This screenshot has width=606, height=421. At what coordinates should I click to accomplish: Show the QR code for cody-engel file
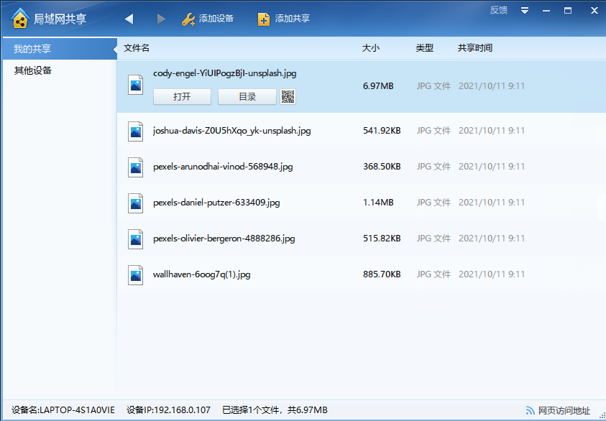[288, 96]
